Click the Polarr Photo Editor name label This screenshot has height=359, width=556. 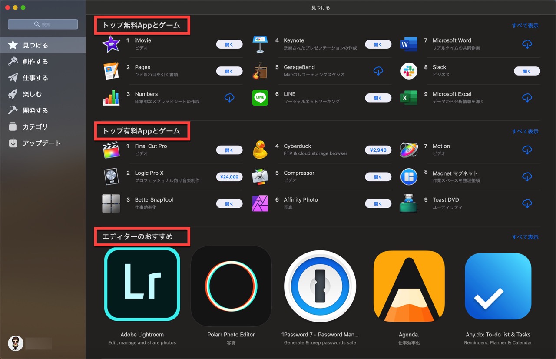tap(231, 335)
